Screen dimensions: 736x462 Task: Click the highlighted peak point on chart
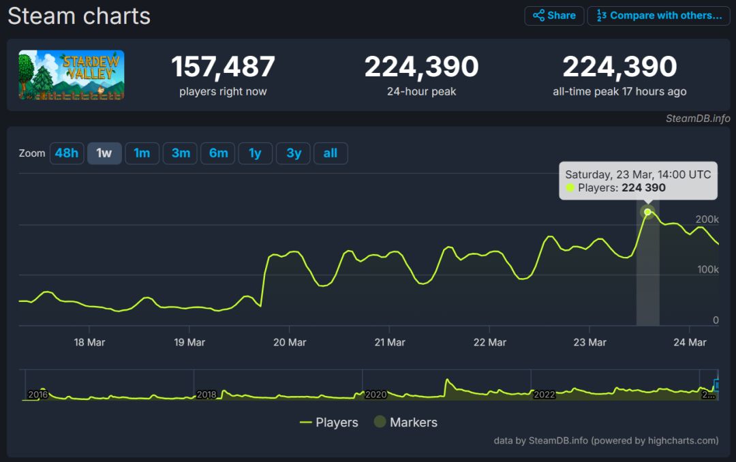click(x=648, y=212)
